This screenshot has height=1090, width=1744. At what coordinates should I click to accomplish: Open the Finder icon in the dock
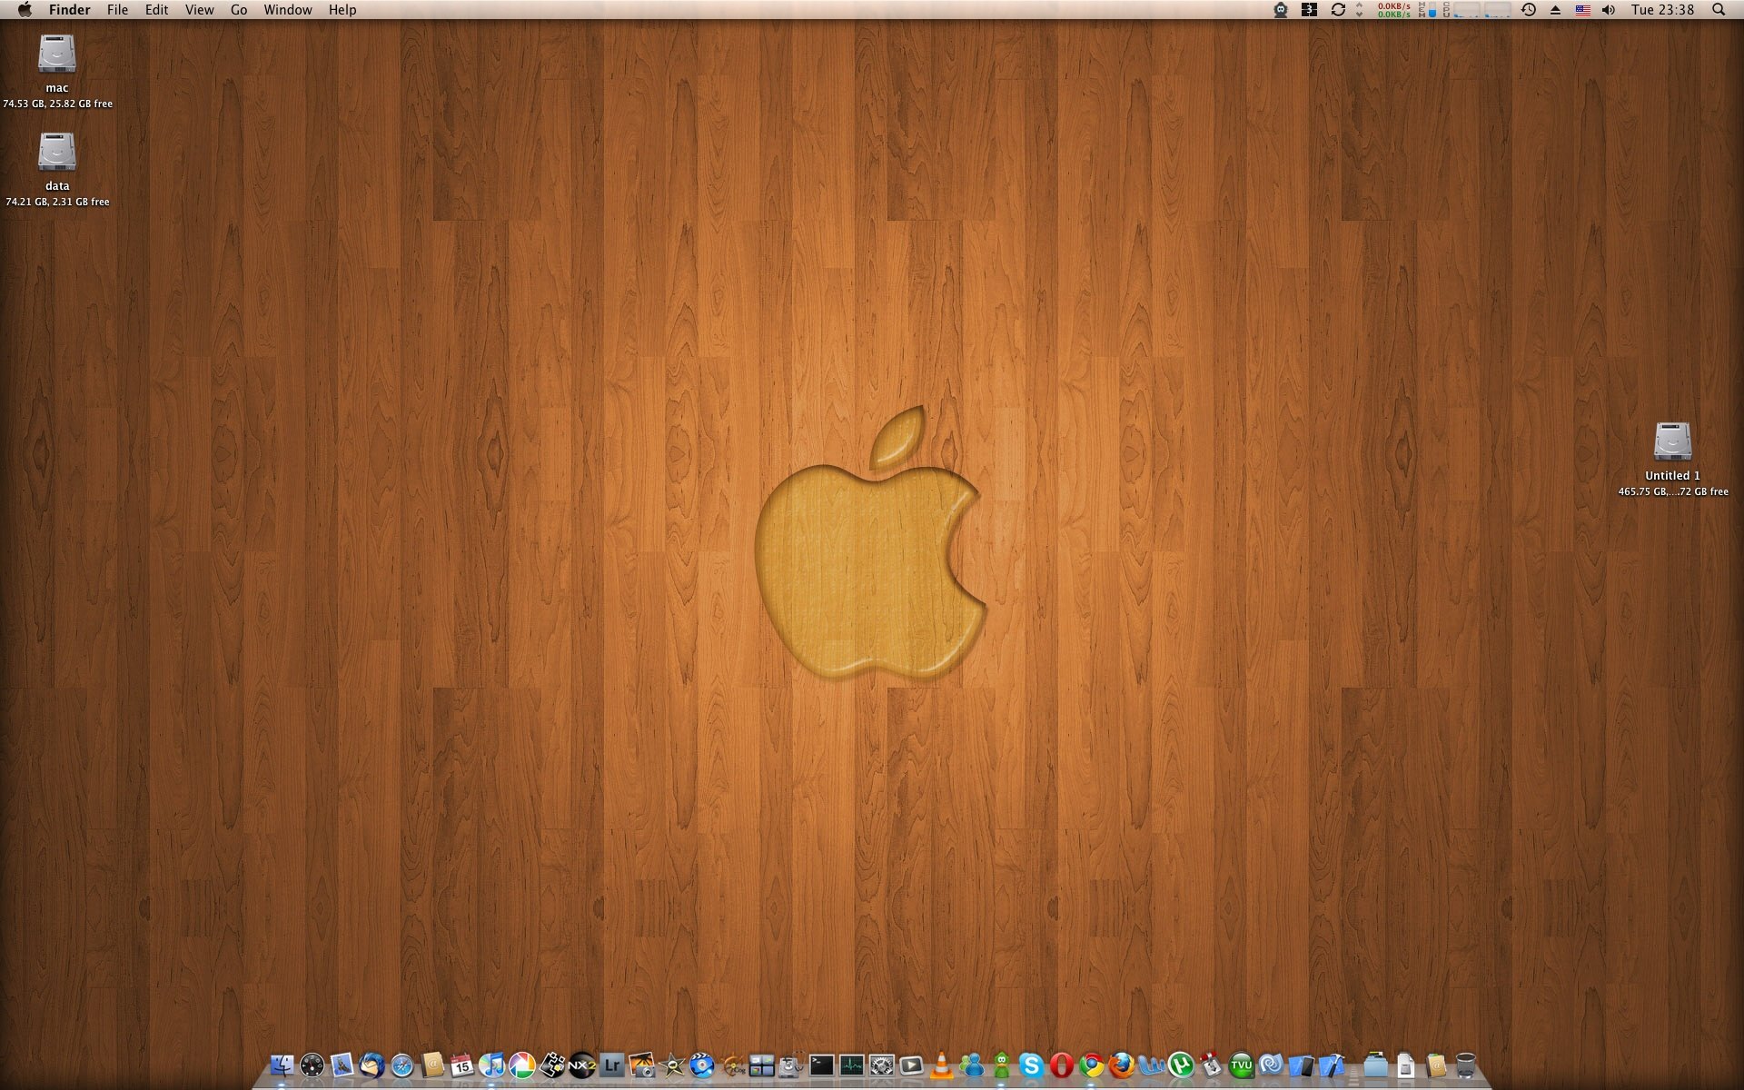click(x=282, y=1065)
